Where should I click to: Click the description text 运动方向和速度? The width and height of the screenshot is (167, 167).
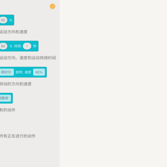pos(13,32)
